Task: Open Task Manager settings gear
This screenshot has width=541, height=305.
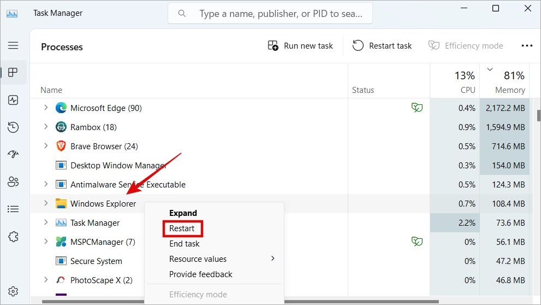Action: tap(13, 291)
